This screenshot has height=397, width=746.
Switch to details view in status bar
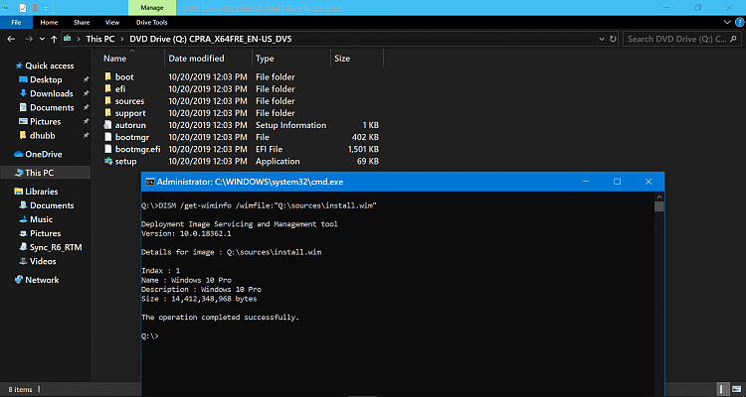[722, 389]
